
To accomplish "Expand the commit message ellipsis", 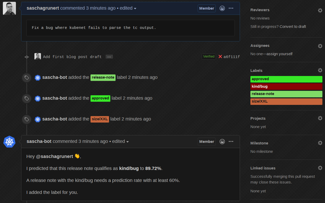I will click(109, 57).
